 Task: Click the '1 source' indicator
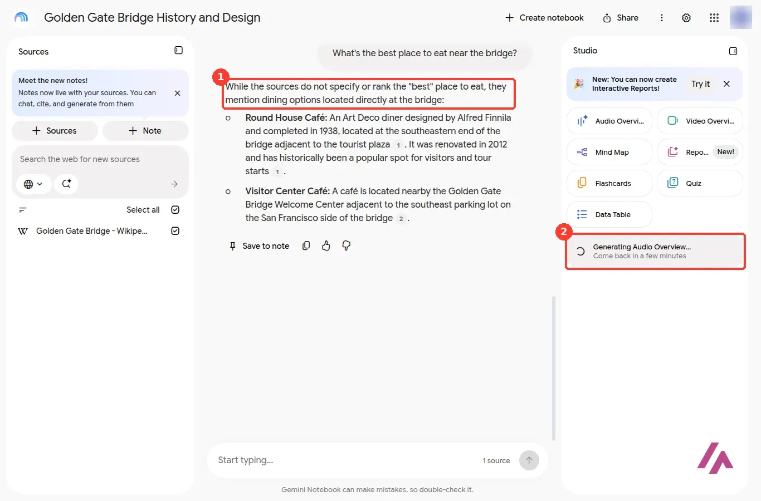tap(496, 461)
